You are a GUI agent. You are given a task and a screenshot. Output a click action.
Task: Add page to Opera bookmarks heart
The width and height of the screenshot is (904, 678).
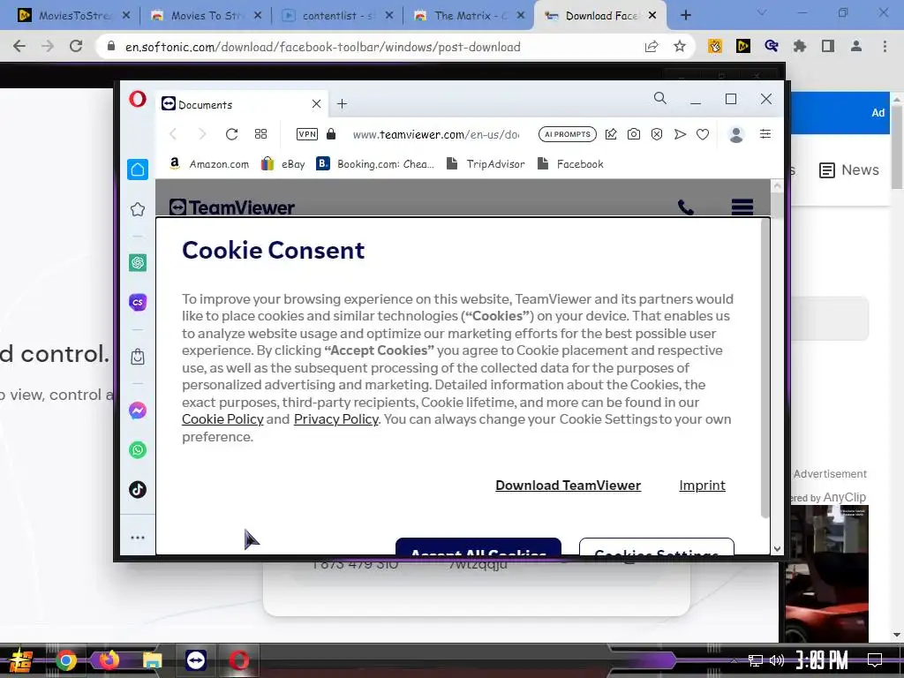click(703, 134)
